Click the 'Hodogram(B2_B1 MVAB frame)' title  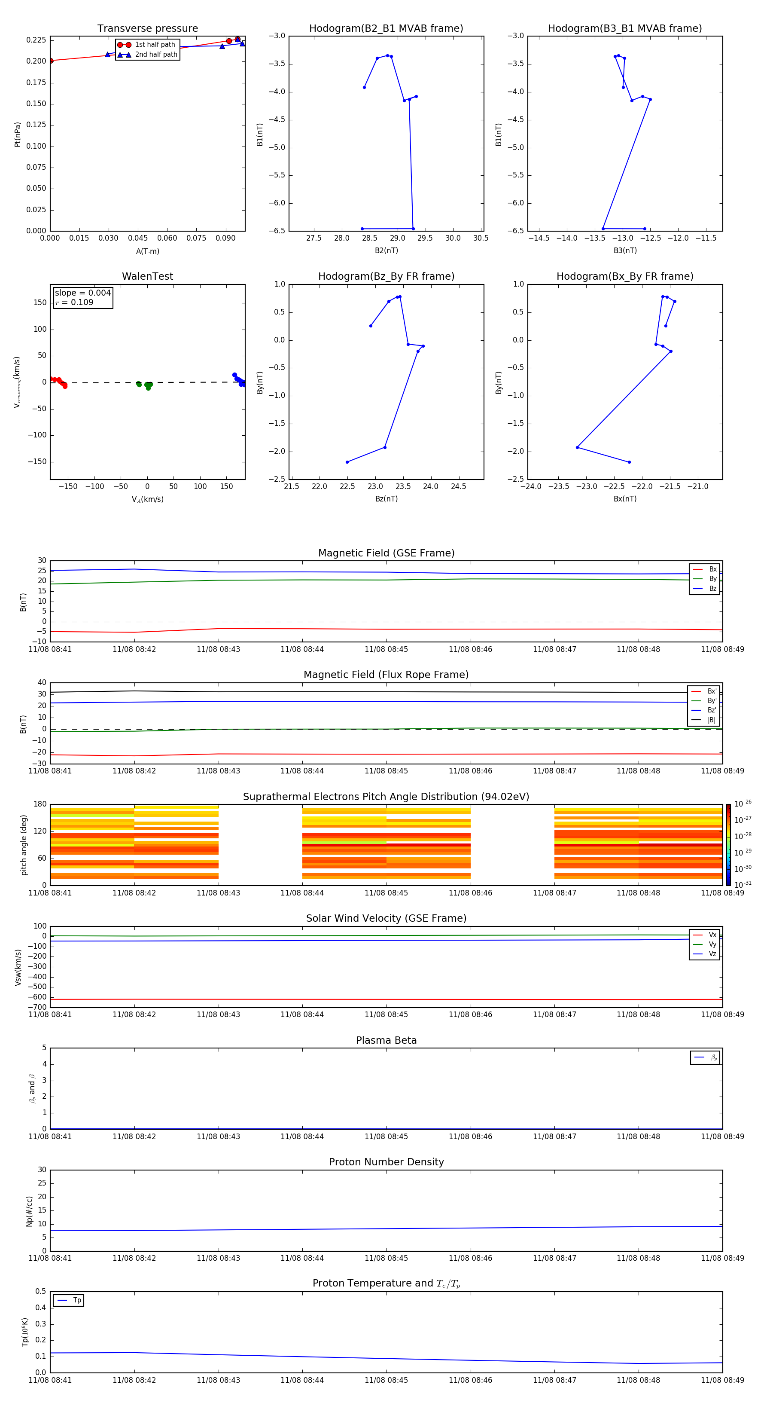coord(386,29)
